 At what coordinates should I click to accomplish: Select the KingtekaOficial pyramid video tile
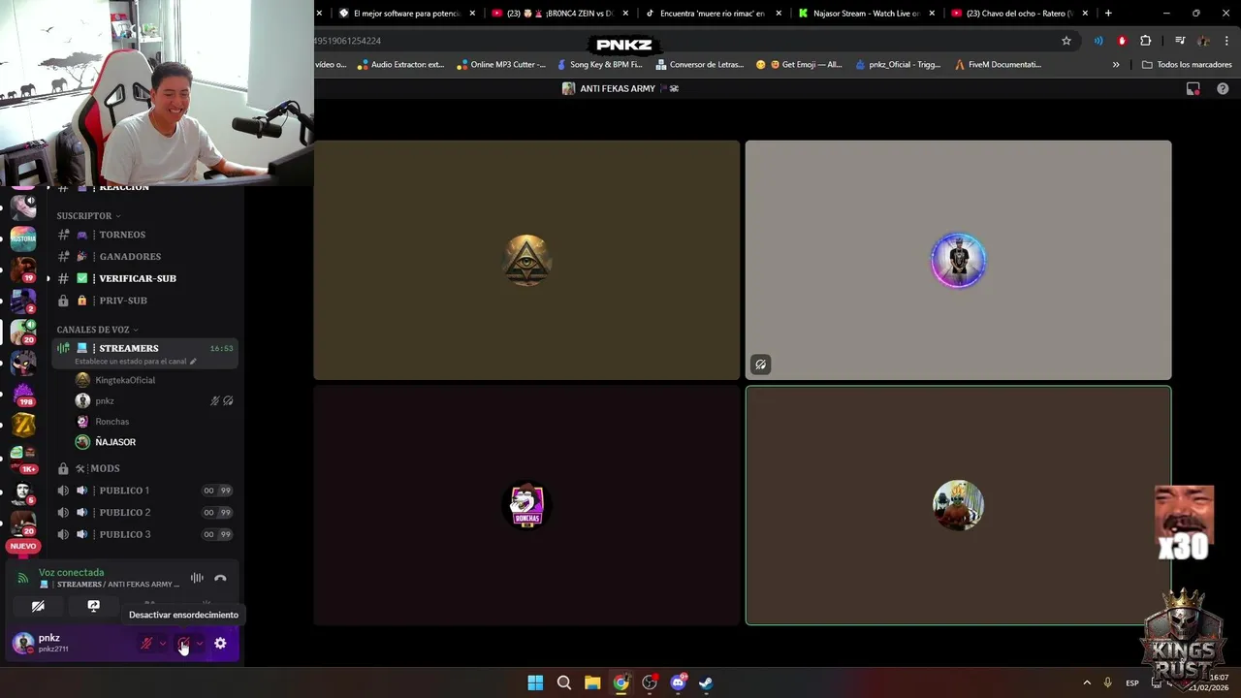point(526,260)
